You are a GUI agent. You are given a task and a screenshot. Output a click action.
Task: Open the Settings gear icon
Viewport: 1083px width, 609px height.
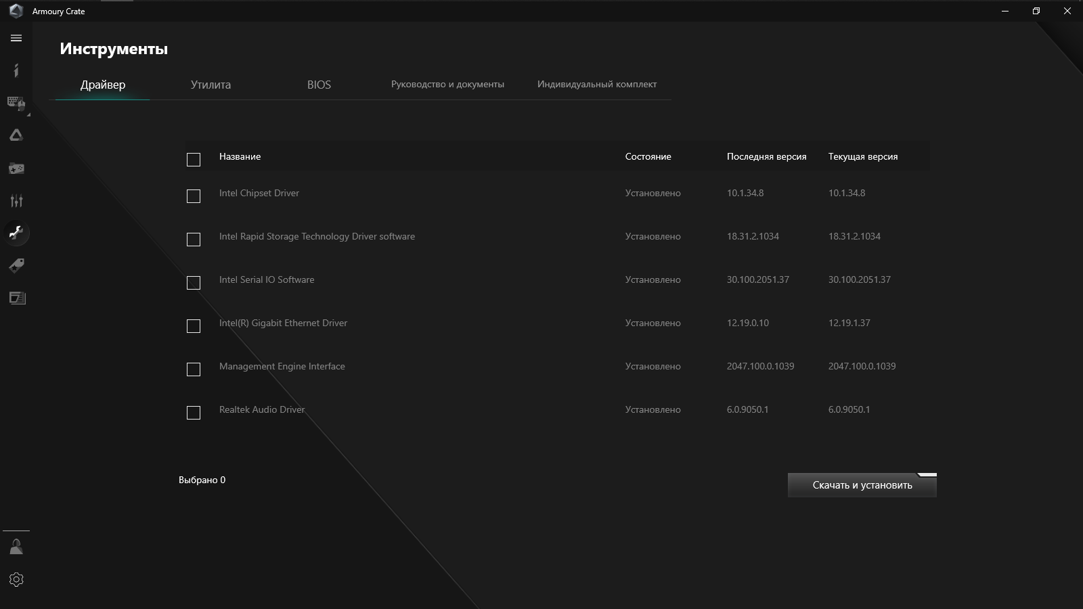(16, 579)
